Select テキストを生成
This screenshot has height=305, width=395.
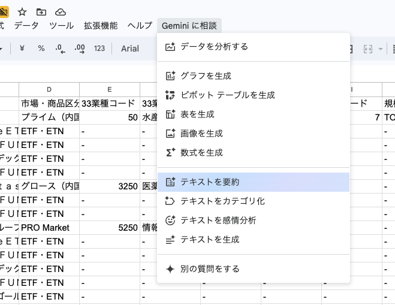click(254, 240)
